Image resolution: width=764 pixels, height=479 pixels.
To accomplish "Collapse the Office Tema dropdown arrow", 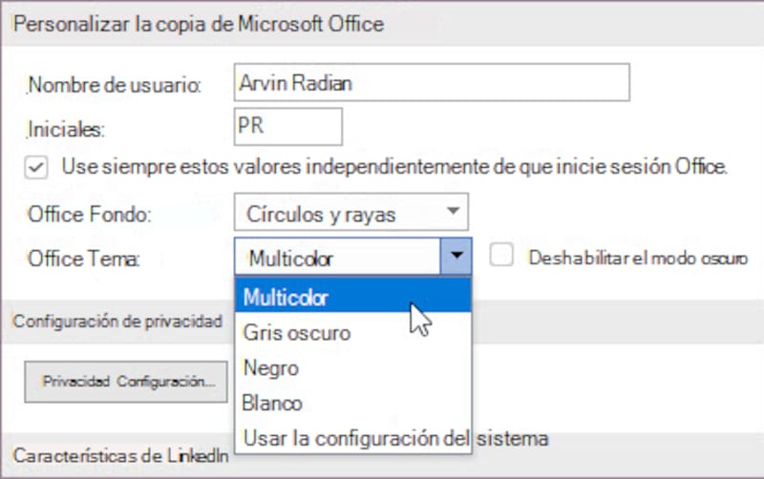I will (457, 257).
